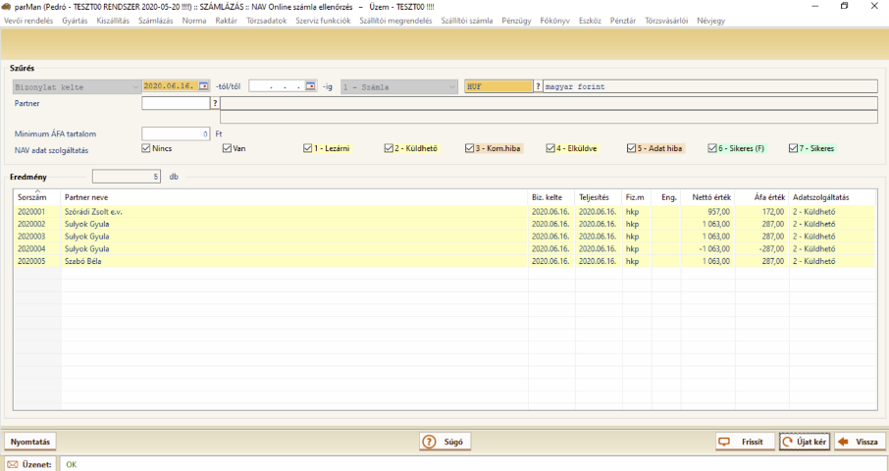
Task: Click partner name Szórádi Zsolt e.v.
Action: point(93,211)
